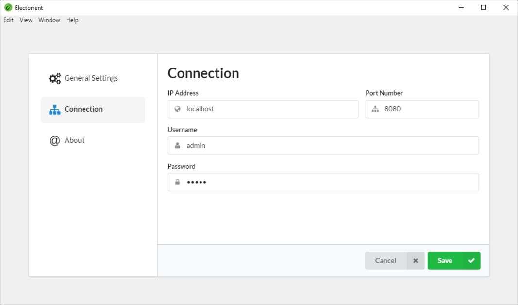Open the Window menu
Image resolution: width=518 pixels, height=305 pixels.
[49, 20]
